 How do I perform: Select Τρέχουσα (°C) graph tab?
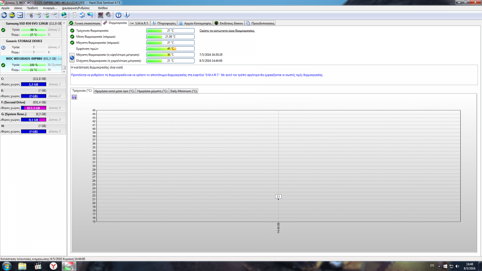82,91
